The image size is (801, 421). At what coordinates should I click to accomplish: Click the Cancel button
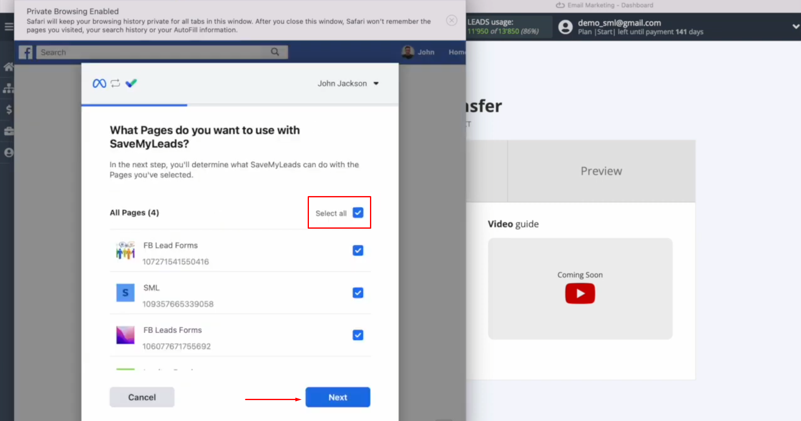pyautogui.click(x=142, y=397)
